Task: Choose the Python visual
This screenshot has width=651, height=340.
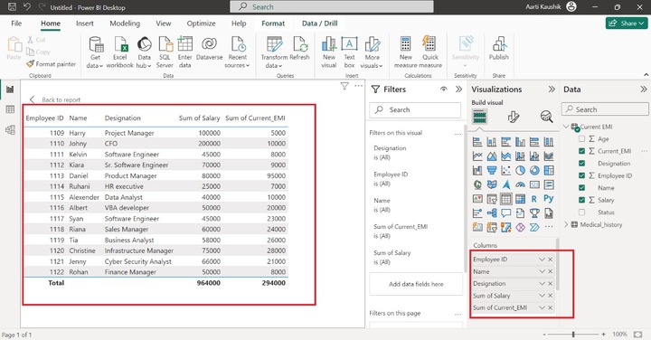Action: point(549,199)
